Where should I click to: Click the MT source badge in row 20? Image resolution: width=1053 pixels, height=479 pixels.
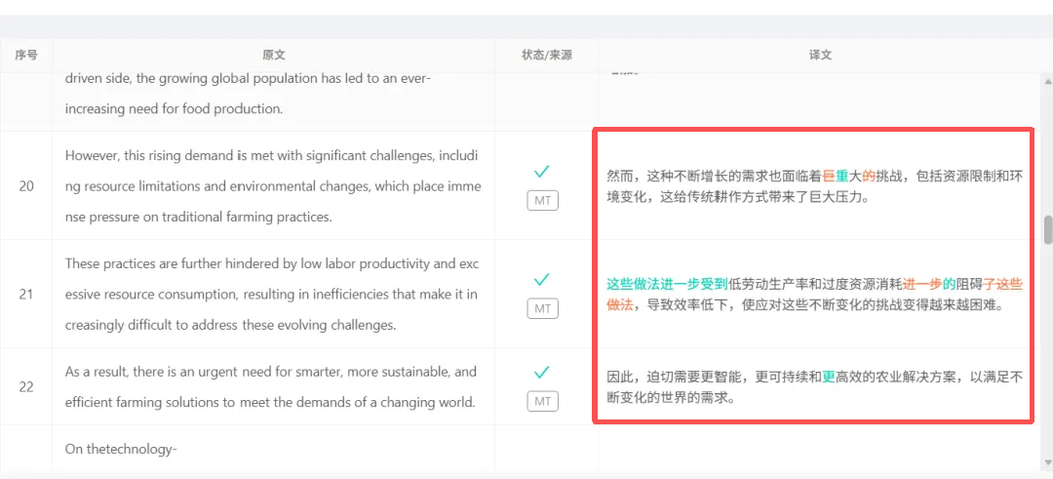click(x=542, y=201)
